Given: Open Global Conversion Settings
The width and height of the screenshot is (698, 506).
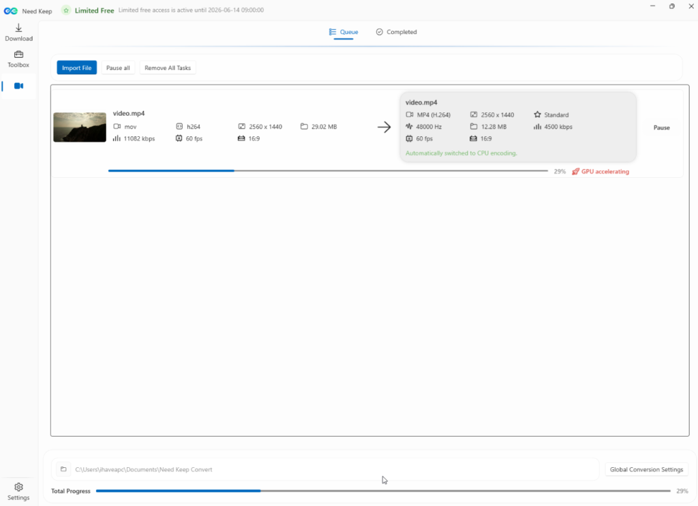Looking at the screenshot, I should coord(646,469).
